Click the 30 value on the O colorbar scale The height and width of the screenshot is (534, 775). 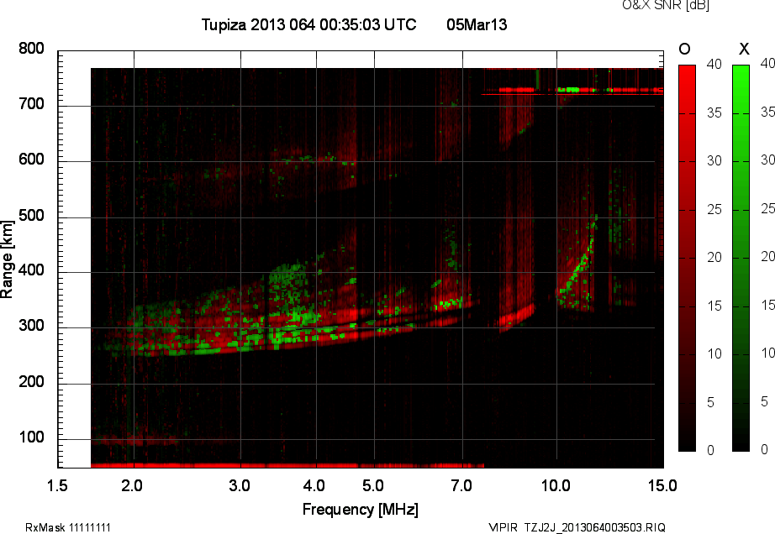pyautogui.click(x=714, y=161)
